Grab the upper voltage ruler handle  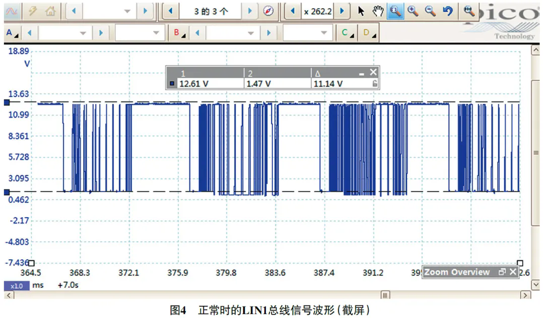tap(7, 102)
